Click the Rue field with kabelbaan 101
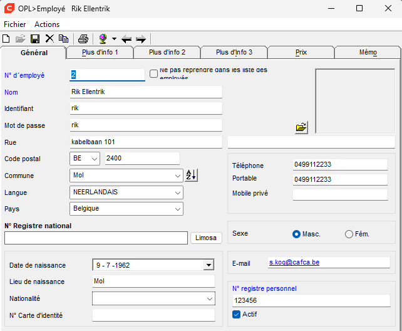Viewport: 402px width, 331px height. click(146, 142)
